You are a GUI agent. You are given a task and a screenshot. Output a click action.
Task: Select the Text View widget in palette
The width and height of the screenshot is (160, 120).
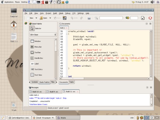click(x=36, y=75)
